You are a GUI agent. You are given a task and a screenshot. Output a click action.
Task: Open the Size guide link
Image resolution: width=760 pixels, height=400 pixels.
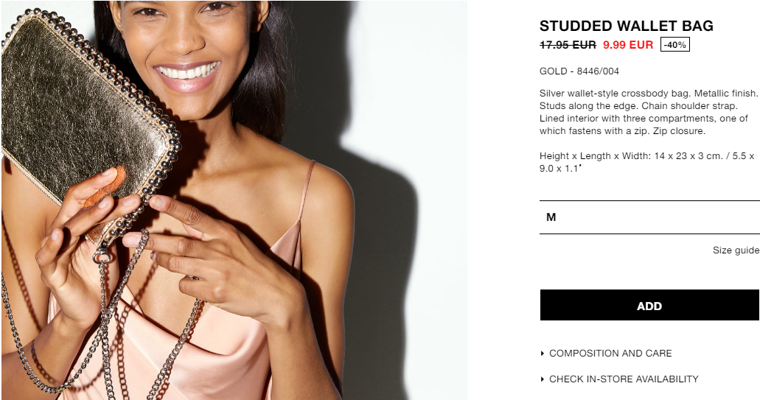tap(736, 250)
